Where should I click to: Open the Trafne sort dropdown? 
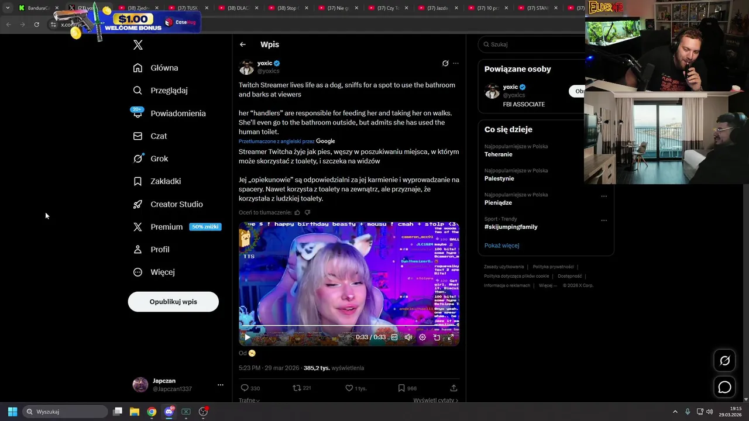[x=249, y=401]
